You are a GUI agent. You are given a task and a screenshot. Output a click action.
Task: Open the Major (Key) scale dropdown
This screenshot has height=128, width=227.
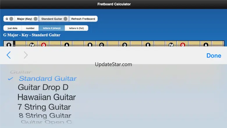(x=27, y=19)
